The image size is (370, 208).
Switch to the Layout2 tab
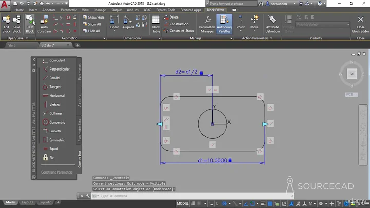pos(45,202)
